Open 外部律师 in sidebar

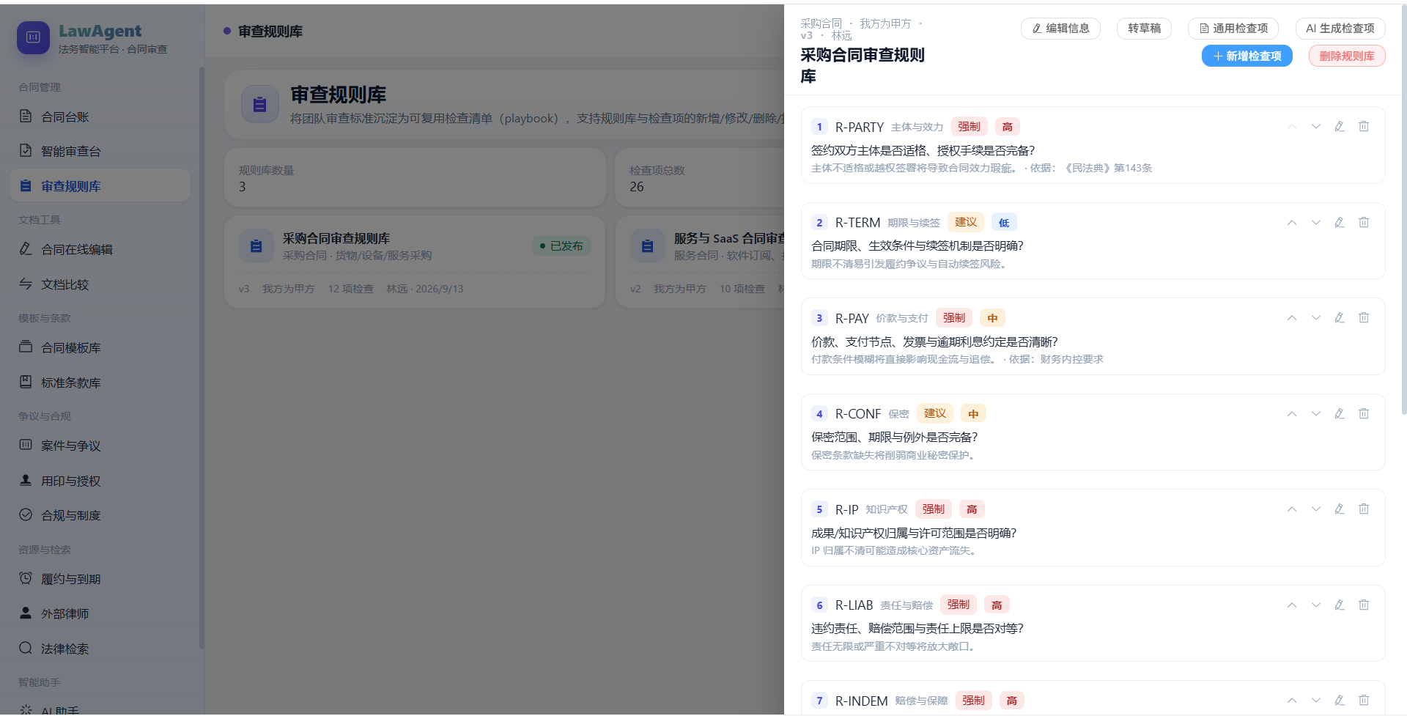click(100, 613)
